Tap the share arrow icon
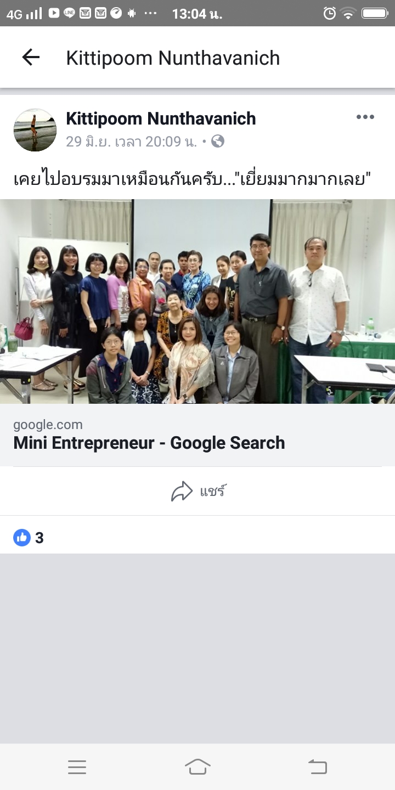This screenshot has height=790, width=395. click(182, 491)
